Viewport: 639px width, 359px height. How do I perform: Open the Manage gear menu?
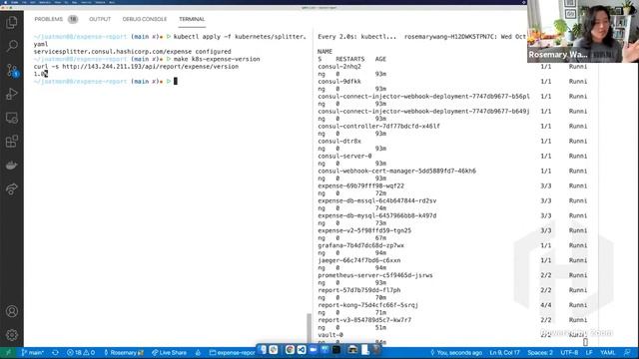click(x=11, y=335)
